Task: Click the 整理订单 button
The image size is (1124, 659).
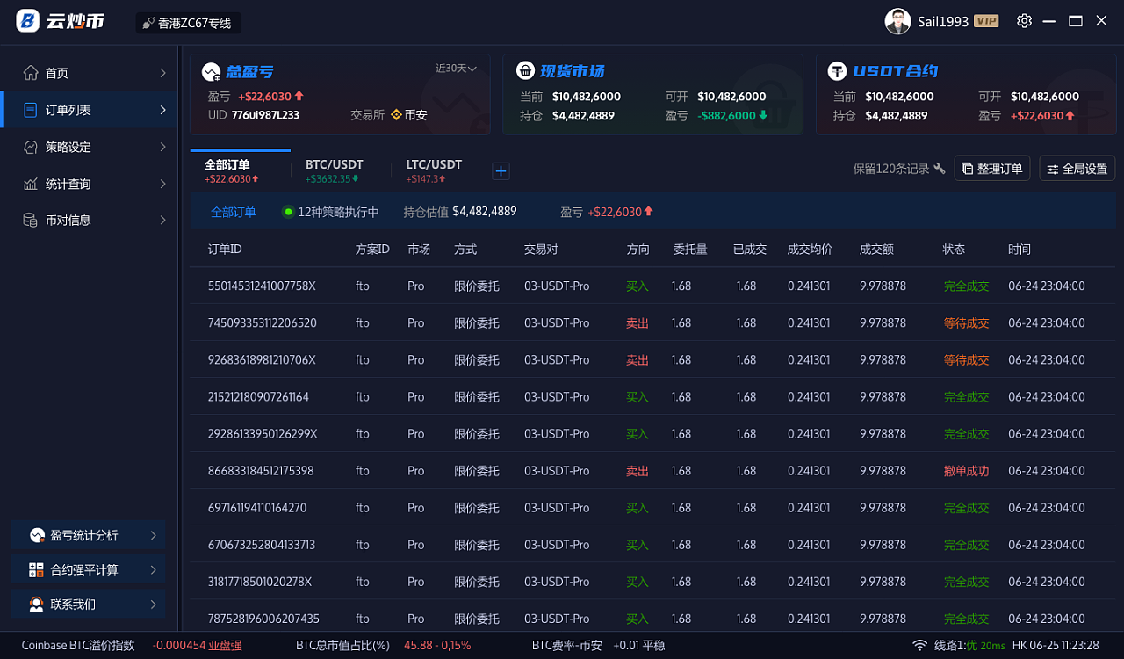Action: point(992,169)
